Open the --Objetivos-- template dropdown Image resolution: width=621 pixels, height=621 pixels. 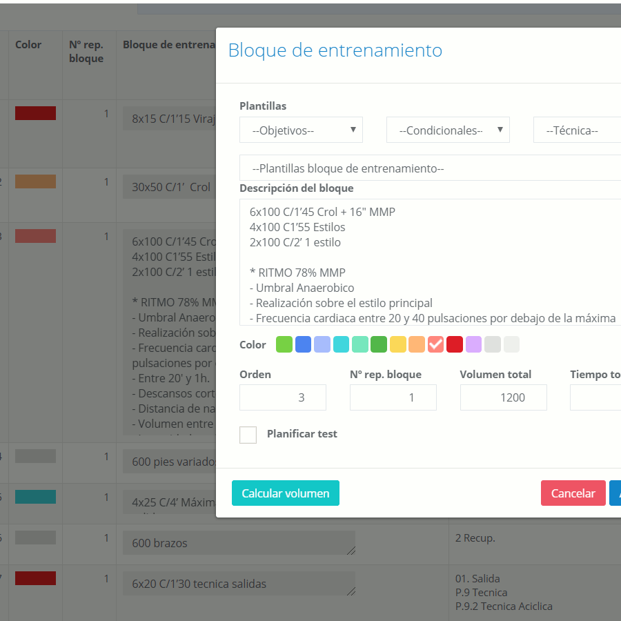tap(301, 130)
